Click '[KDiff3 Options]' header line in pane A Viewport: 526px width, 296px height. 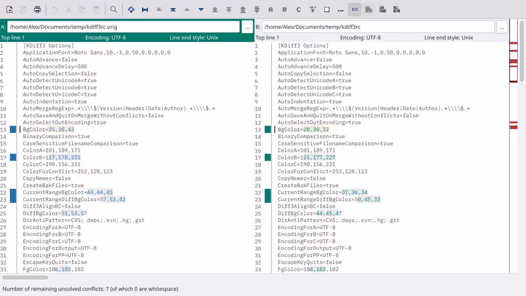[48, 45]
